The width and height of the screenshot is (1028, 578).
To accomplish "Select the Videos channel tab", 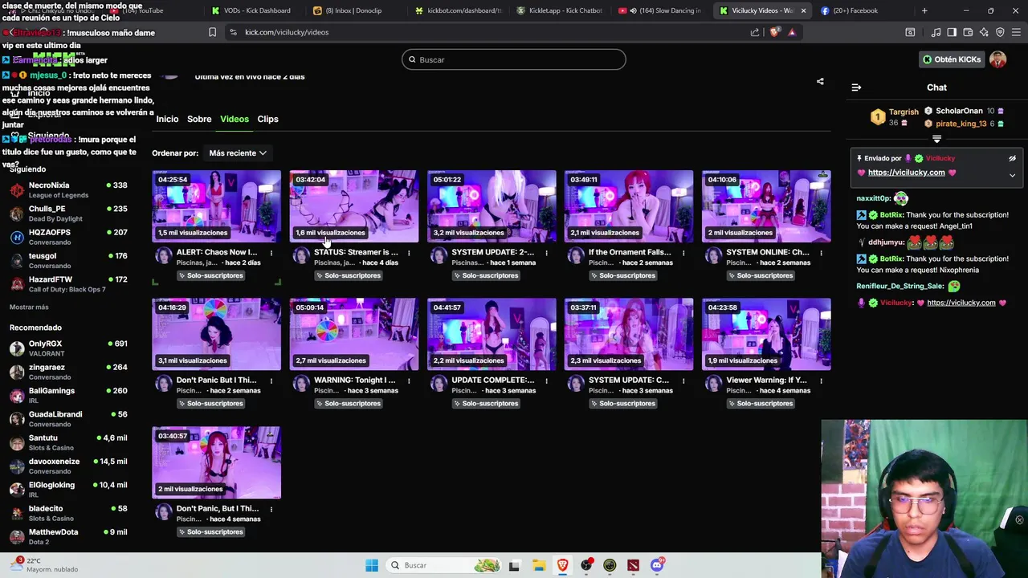I will pyautogui.click(x=235, y=119).
